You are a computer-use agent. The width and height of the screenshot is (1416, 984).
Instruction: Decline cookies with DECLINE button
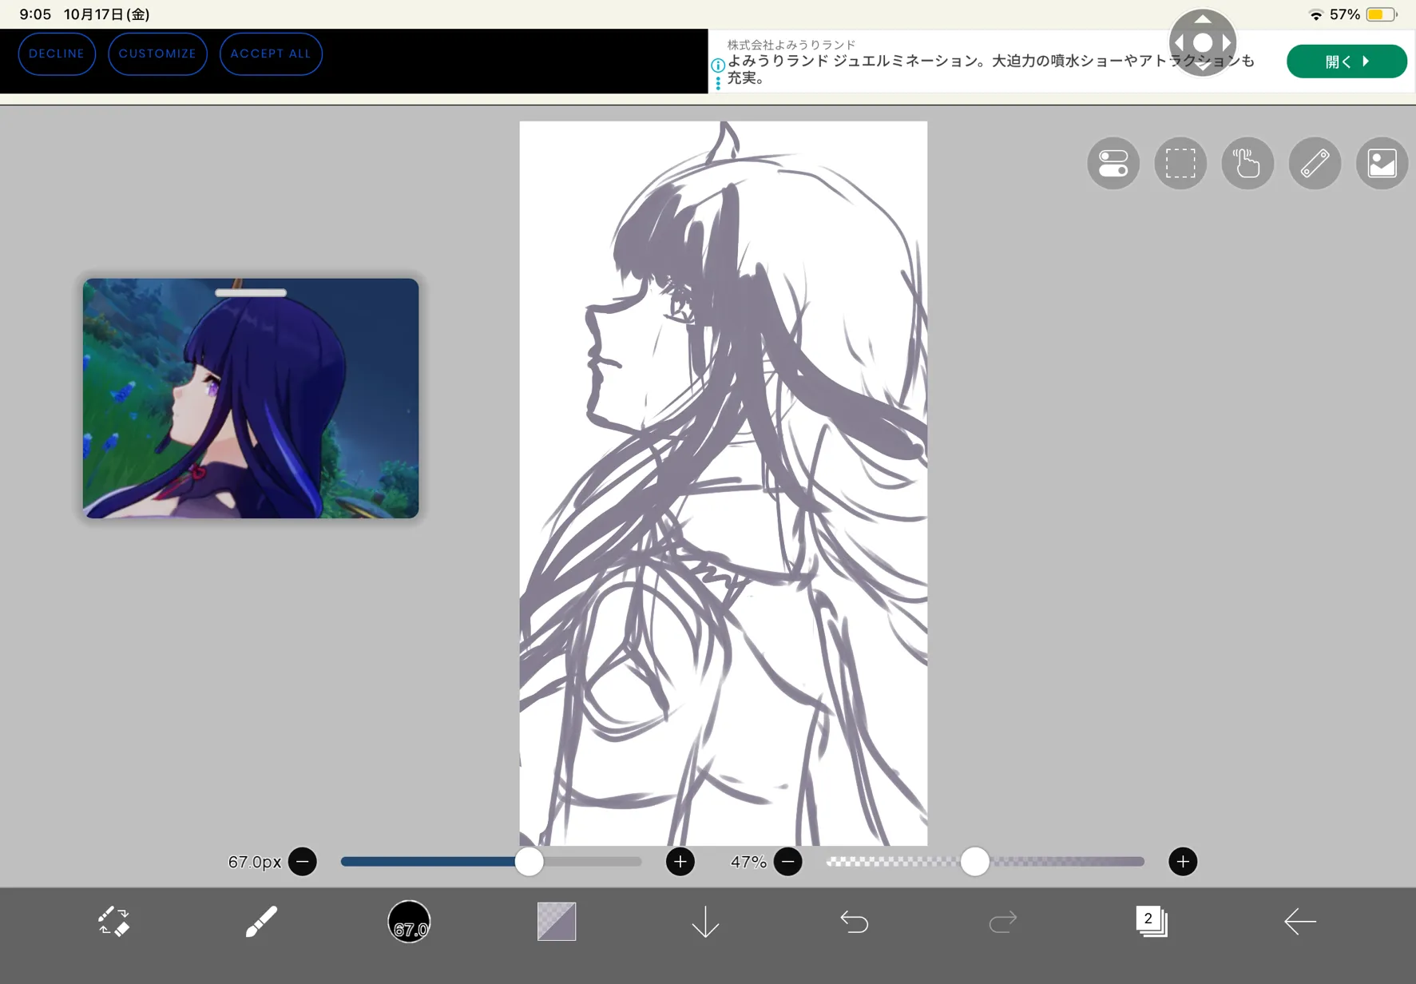57,54
